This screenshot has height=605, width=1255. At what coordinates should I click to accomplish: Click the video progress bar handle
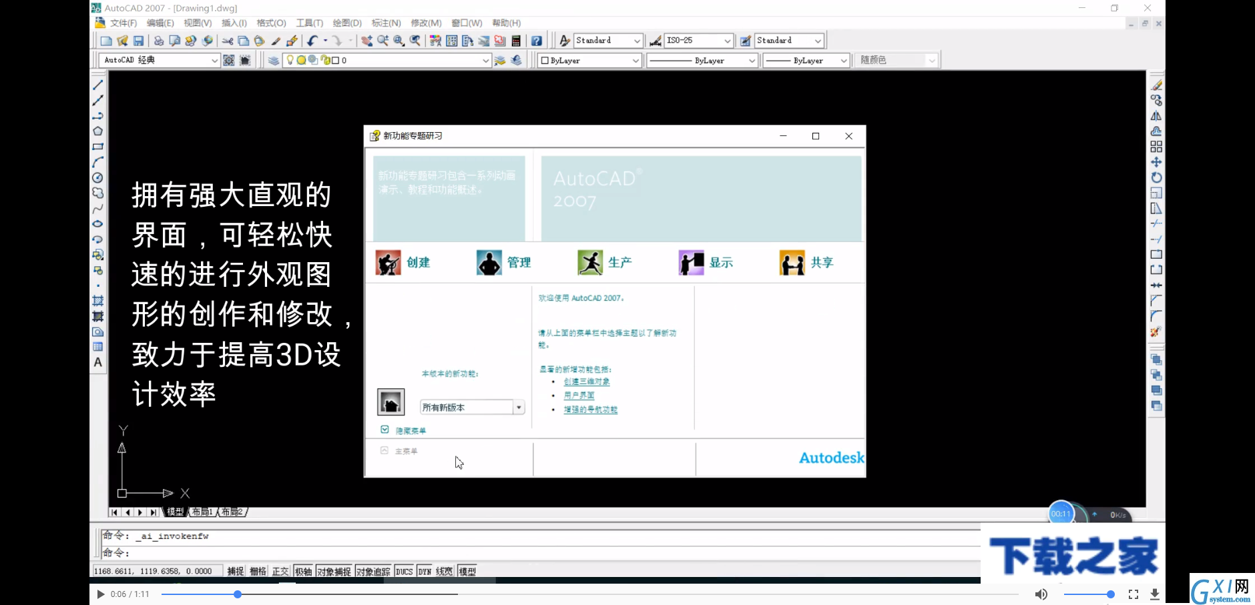click(x=238, y=594)
